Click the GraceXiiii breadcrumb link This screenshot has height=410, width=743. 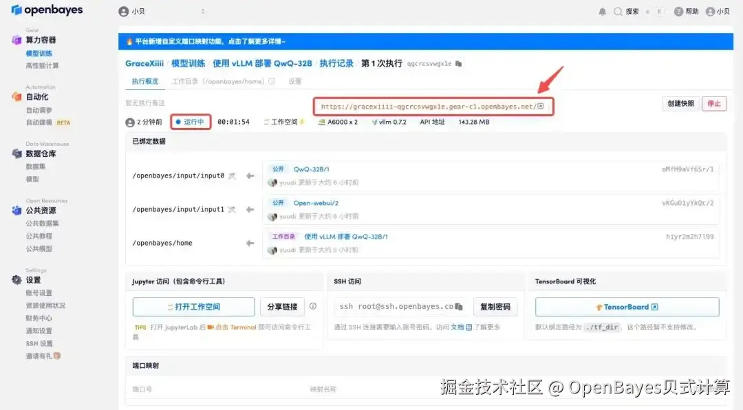point(144,63)
